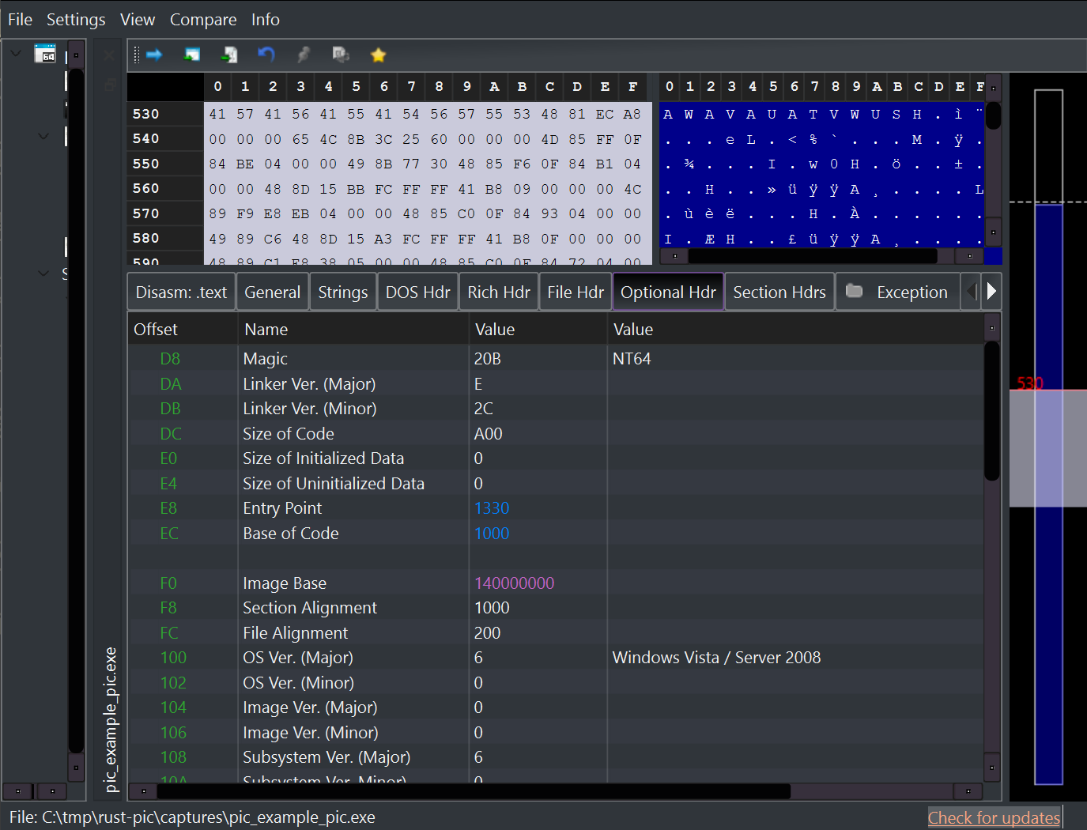The image size is (1087, 830).
Task: Select the Size of Code value A00
Action: [x=489, y=434]
